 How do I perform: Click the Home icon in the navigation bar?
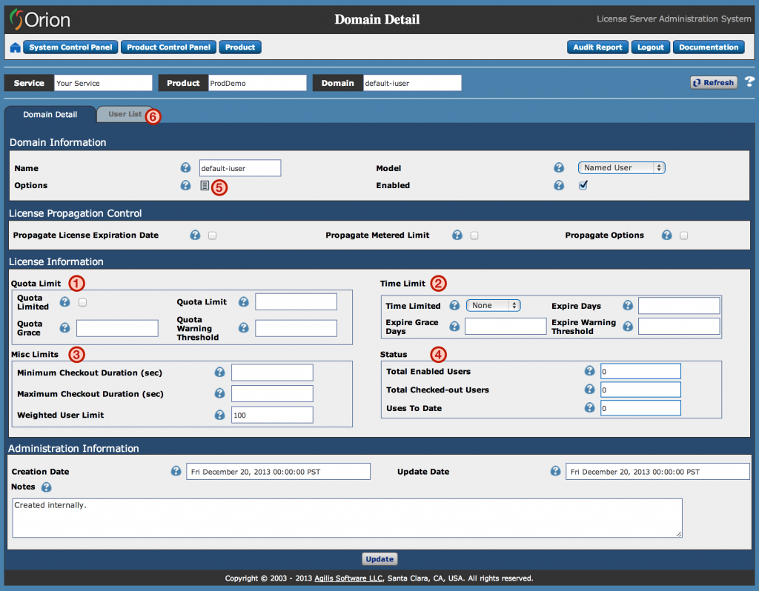pyautogui.click(x=15, y=47)
